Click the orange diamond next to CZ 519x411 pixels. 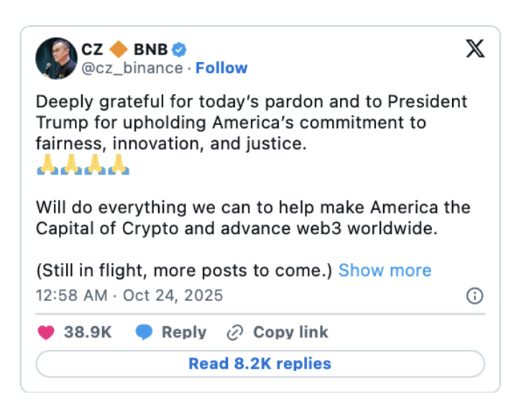pyautogui.click(x=120, y=49)
